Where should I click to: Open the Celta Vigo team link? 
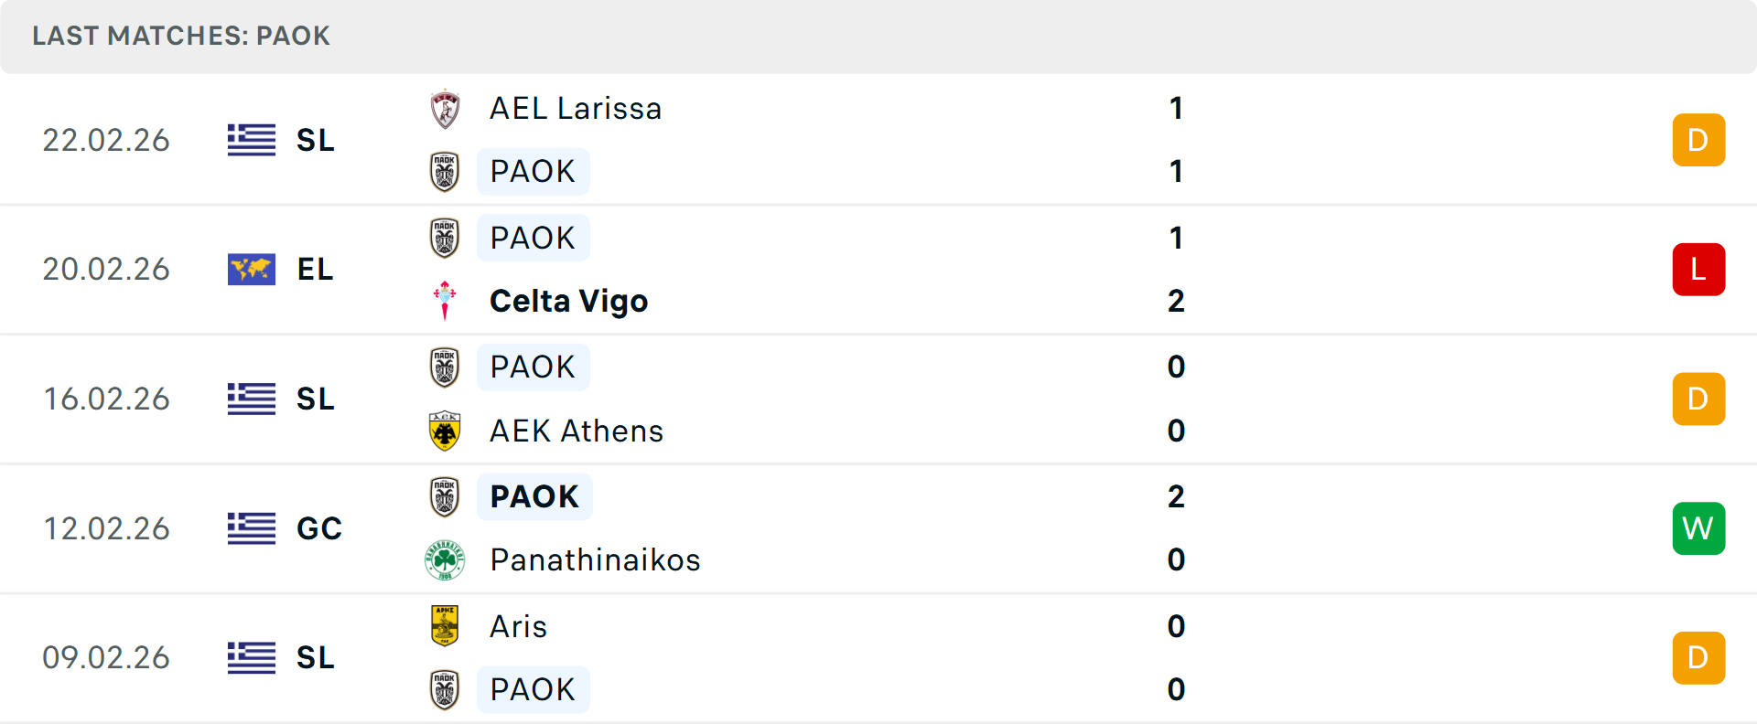[x=568, y=301]
